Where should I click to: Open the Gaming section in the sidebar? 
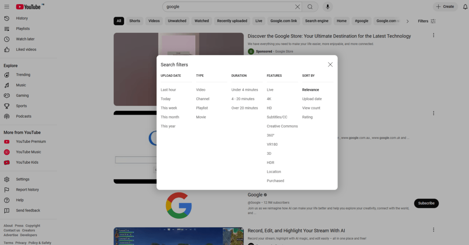(x=23, y=95)
